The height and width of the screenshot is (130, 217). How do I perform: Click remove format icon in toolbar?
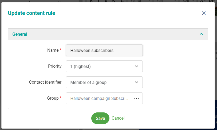122,1
